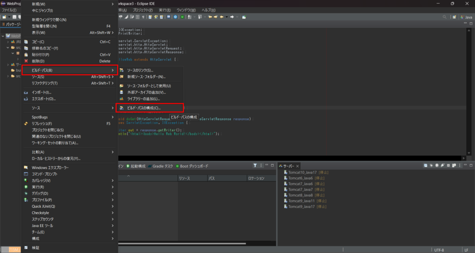Click the リフレッシュ refresh icon in the menu

pyautogui.click(x=26, y=124)
